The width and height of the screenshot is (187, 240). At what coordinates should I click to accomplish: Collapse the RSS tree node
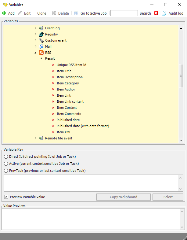click(35, 53)
